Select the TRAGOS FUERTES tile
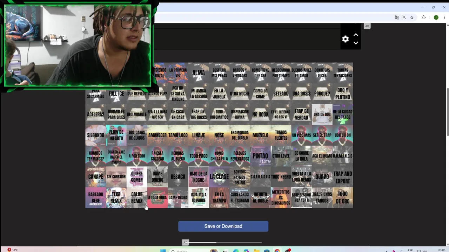The height and width of the screenshot is (252, 449). [x=281, y=135]
